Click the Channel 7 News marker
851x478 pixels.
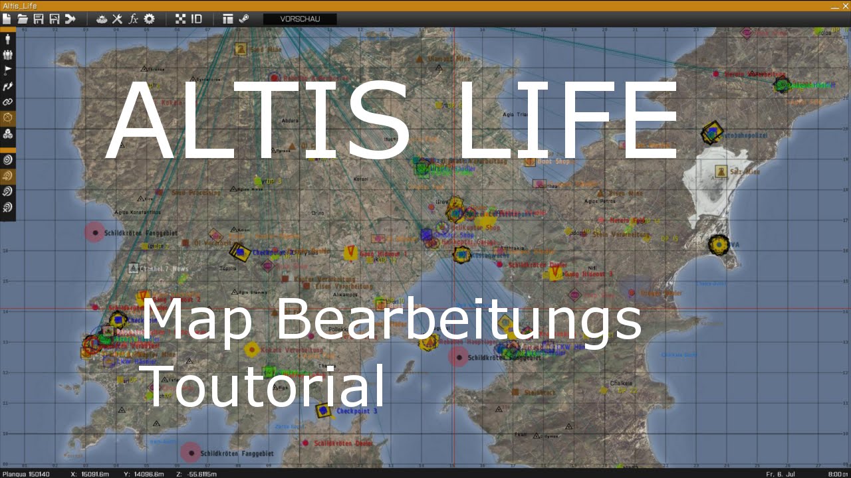pos(134,268)
